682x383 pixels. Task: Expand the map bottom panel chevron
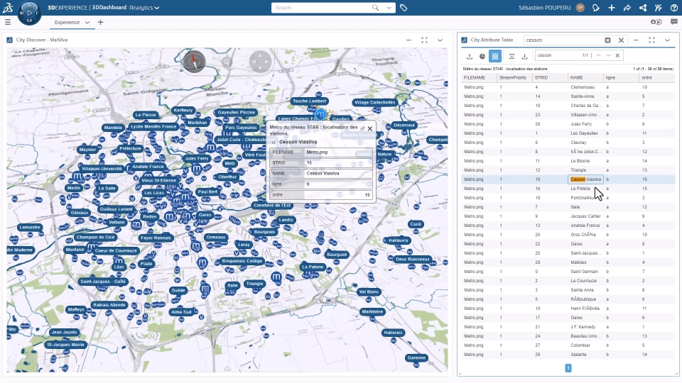tap(227, 369)
